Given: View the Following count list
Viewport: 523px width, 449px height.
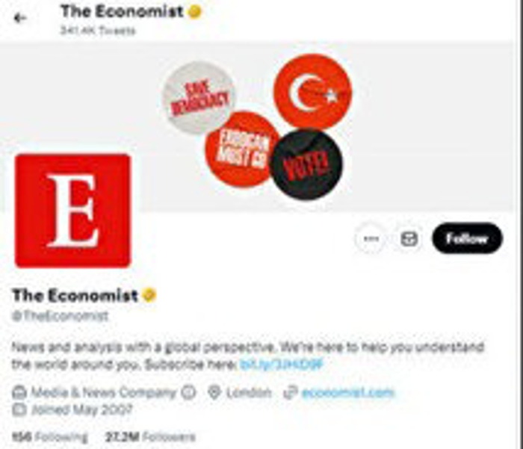Looking at the screenshot, I should coord(49,436).
